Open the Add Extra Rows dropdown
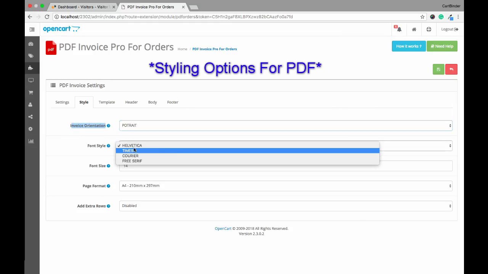Image resolution: width=488 pixels, height=274 pixels. [286, 206]
